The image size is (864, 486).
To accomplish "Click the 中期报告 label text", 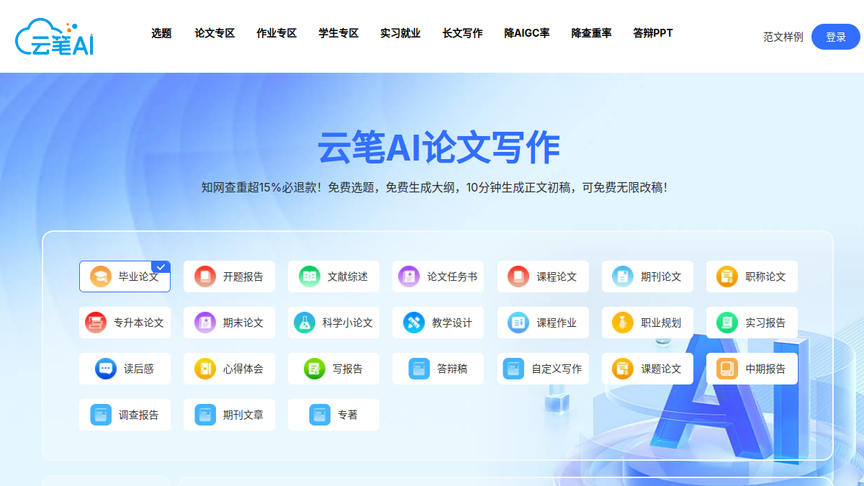I will coord(765,369).
